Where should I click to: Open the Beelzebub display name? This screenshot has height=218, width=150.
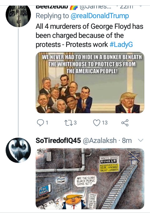click(52, 7)
